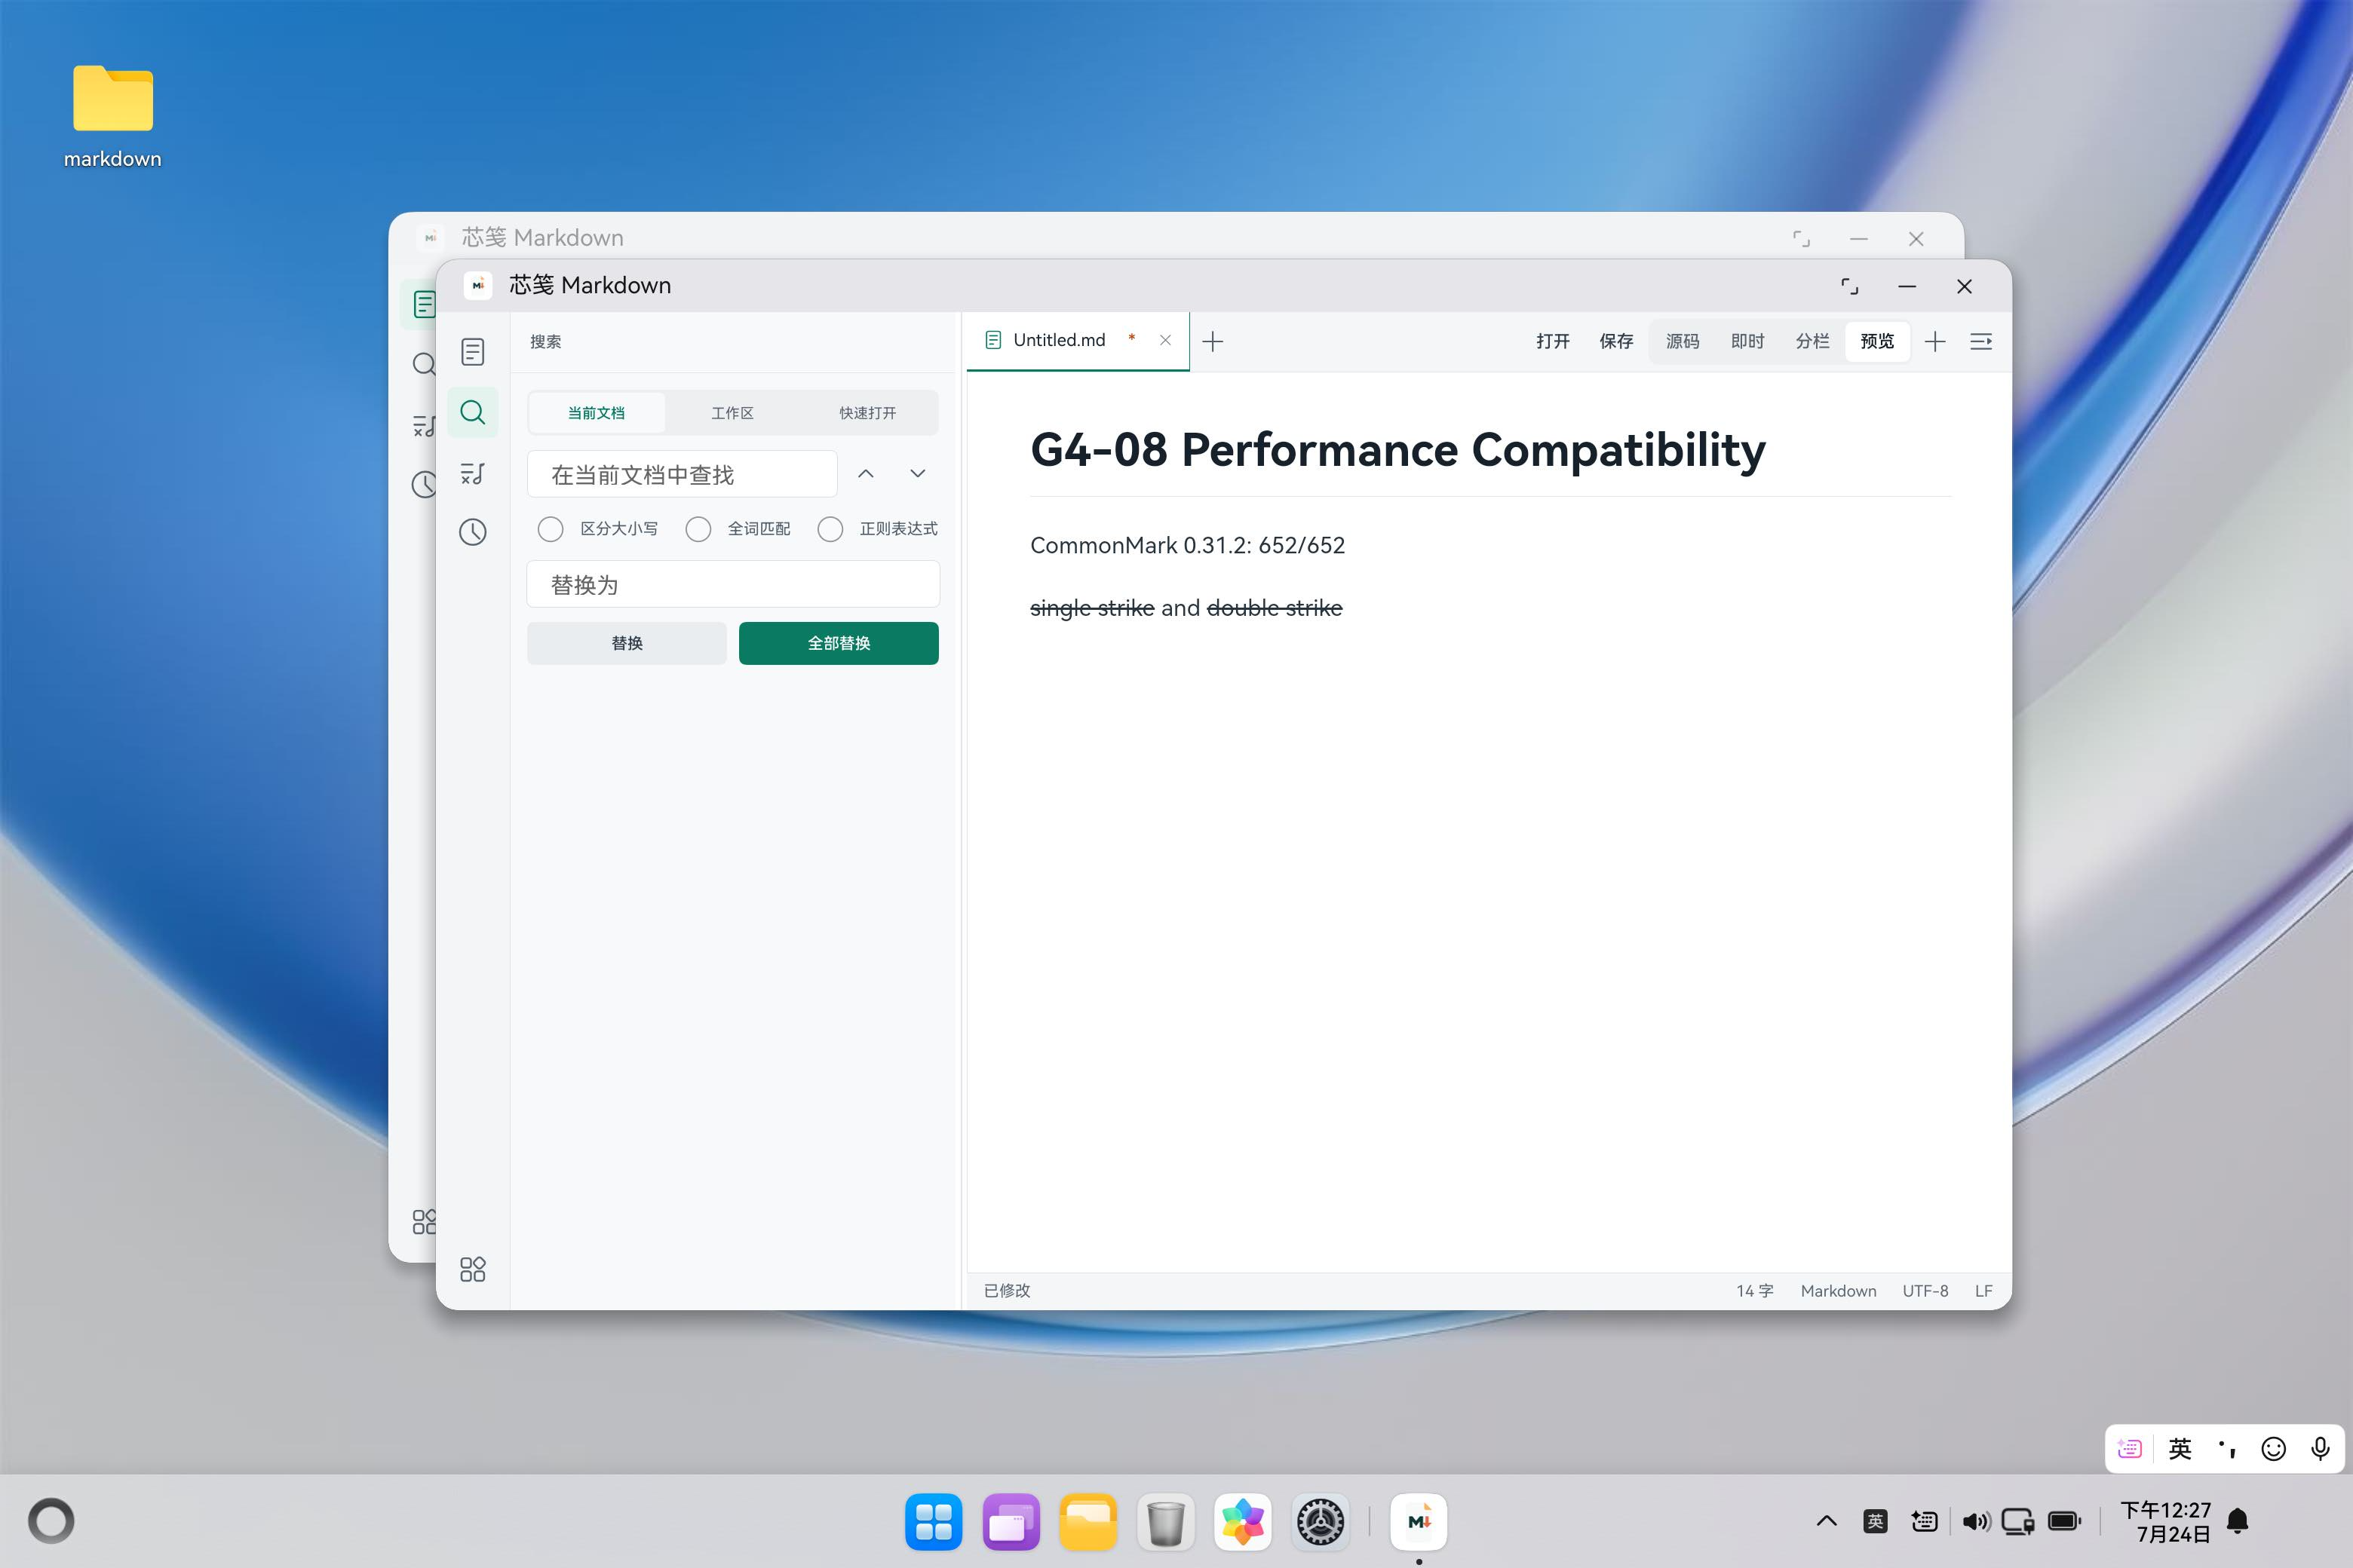Select the Untitled.md document tab
2353x1568 pixels.
click(1078, 341)
